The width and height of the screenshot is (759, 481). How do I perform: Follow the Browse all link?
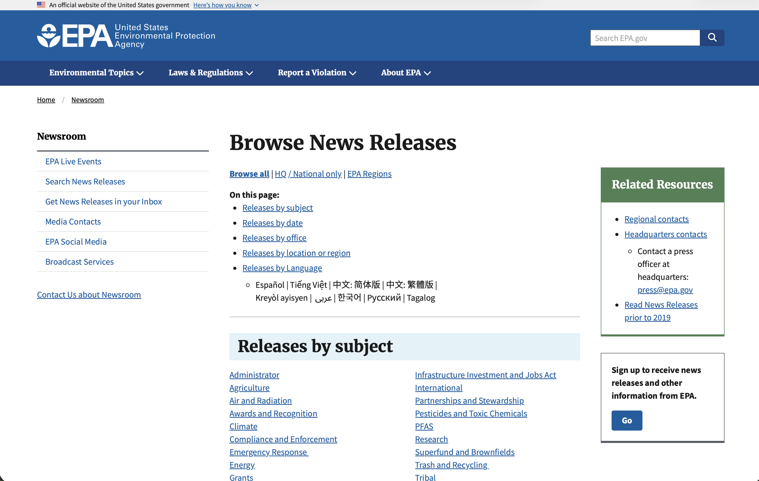pos(249,174)
